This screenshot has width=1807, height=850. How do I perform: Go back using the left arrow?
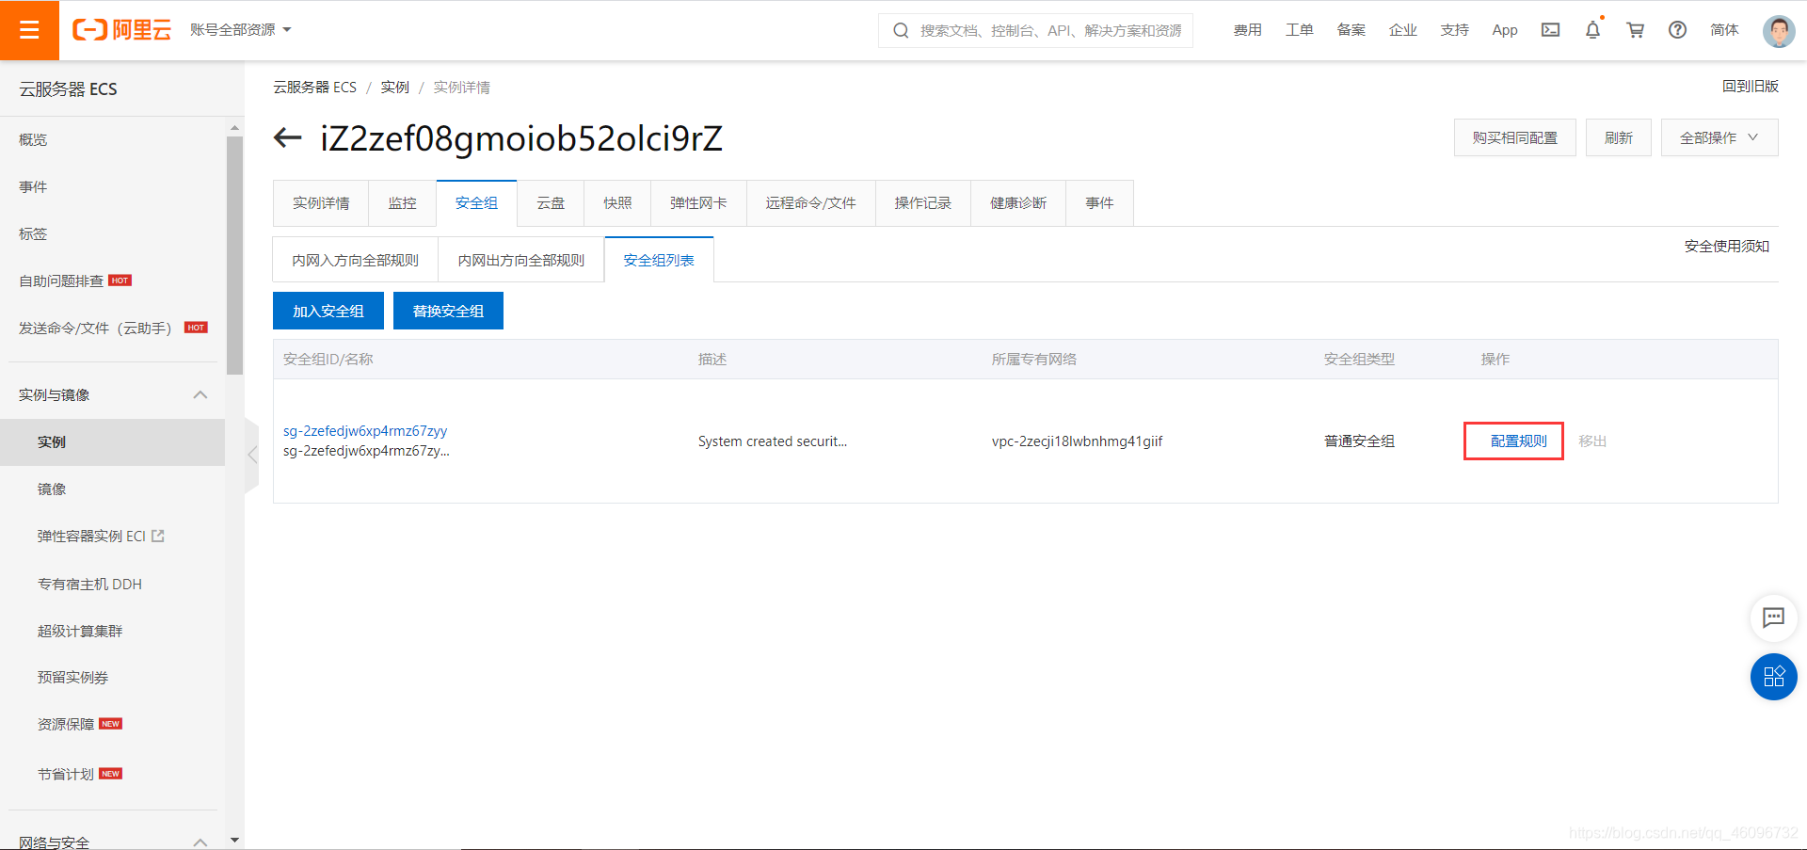(x=287, y=138)
